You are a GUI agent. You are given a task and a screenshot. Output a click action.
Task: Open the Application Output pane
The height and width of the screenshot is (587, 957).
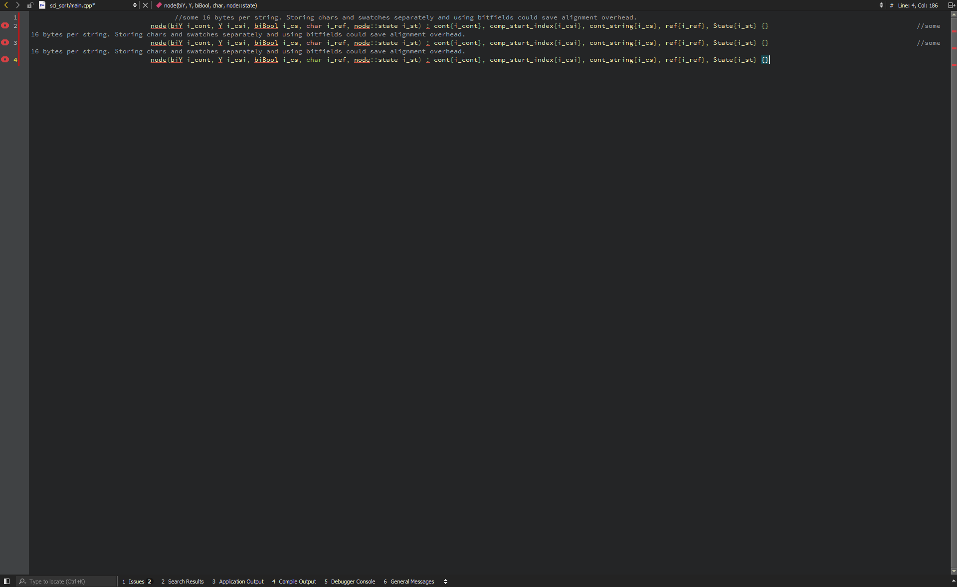(238, 582)
